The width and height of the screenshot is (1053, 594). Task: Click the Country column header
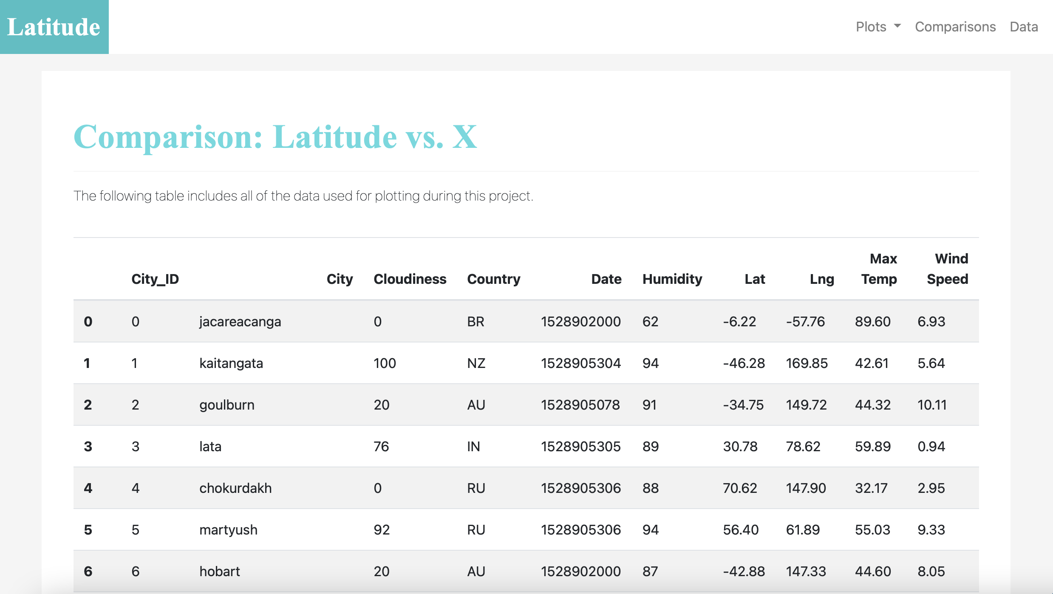pyautogui.click(x=493, y=279)
